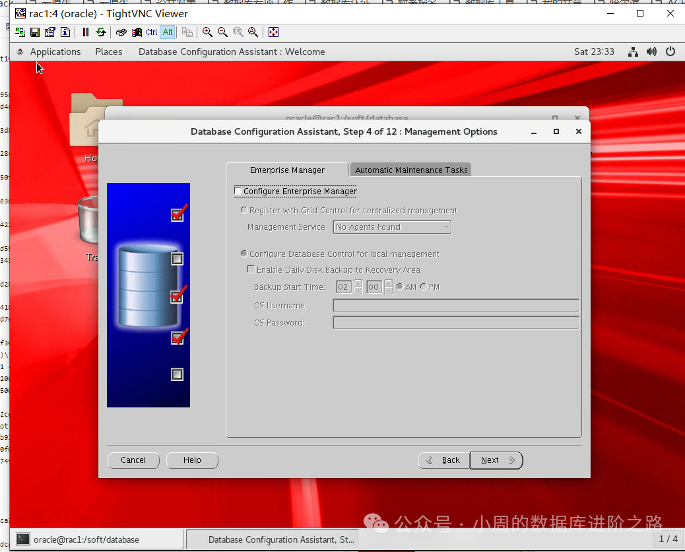Image resolution: width=685 pixels, height=552 pixels.
Task: Click the 1 / 4 workspace switcher
Action: pos(668,539)
